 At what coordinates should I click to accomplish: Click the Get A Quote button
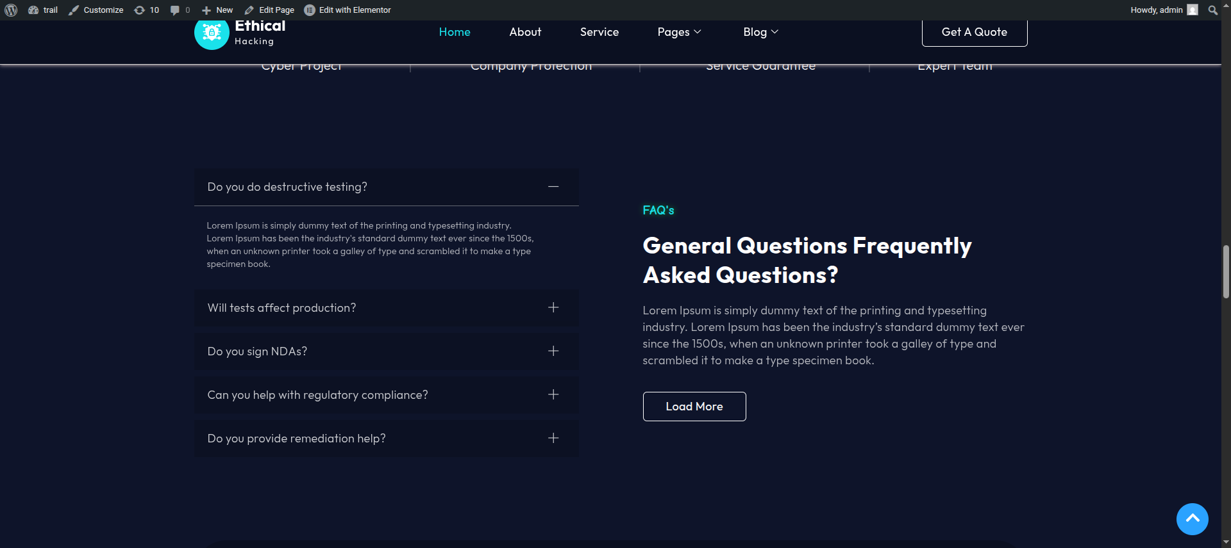(974, 32)
